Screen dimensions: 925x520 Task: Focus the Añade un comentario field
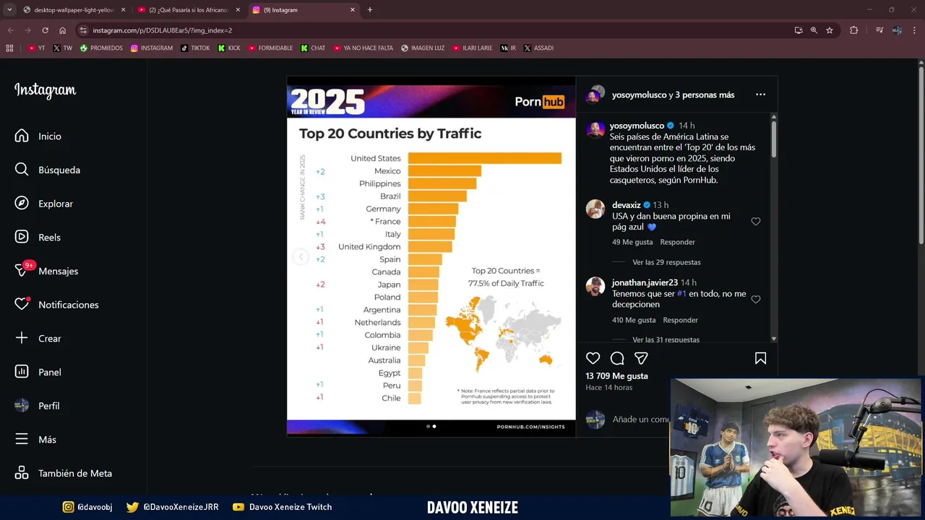tap(640, 419)
